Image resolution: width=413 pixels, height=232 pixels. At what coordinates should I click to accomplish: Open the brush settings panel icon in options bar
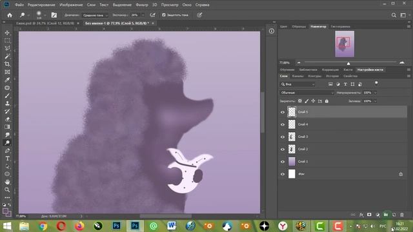[54, 15]
